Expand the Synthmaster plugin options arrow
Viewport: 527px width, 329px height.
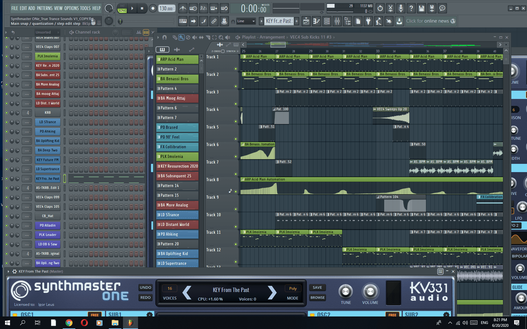point(8,271)
